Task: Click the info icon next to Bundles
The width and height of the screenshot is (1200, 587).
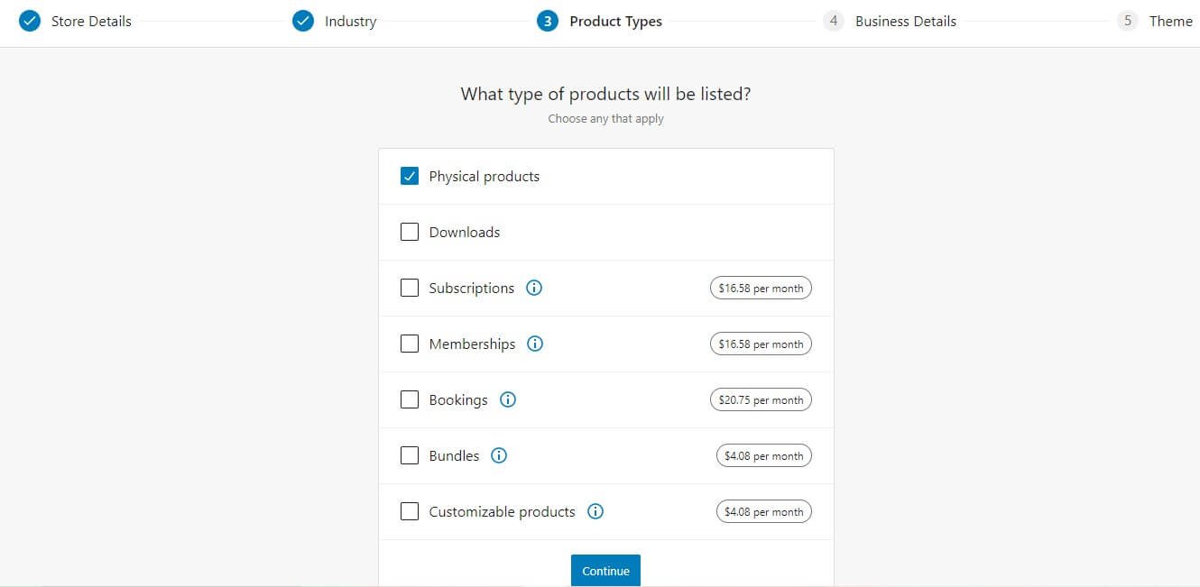Action: pyautogui.click(x=499, y=456)
